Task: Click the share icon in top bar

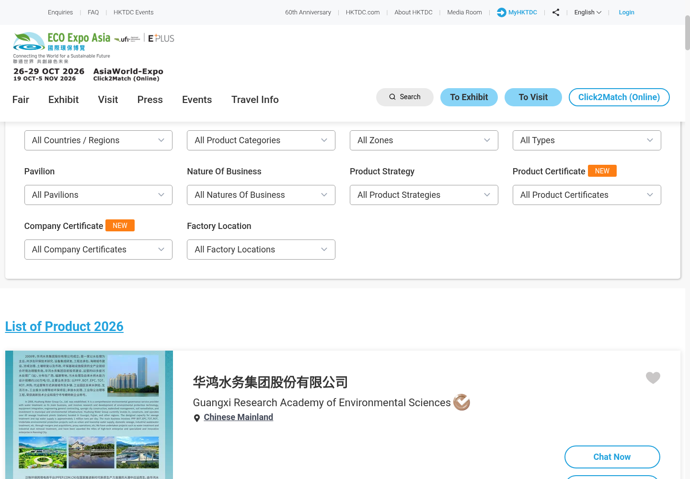Action: point(556,12)
